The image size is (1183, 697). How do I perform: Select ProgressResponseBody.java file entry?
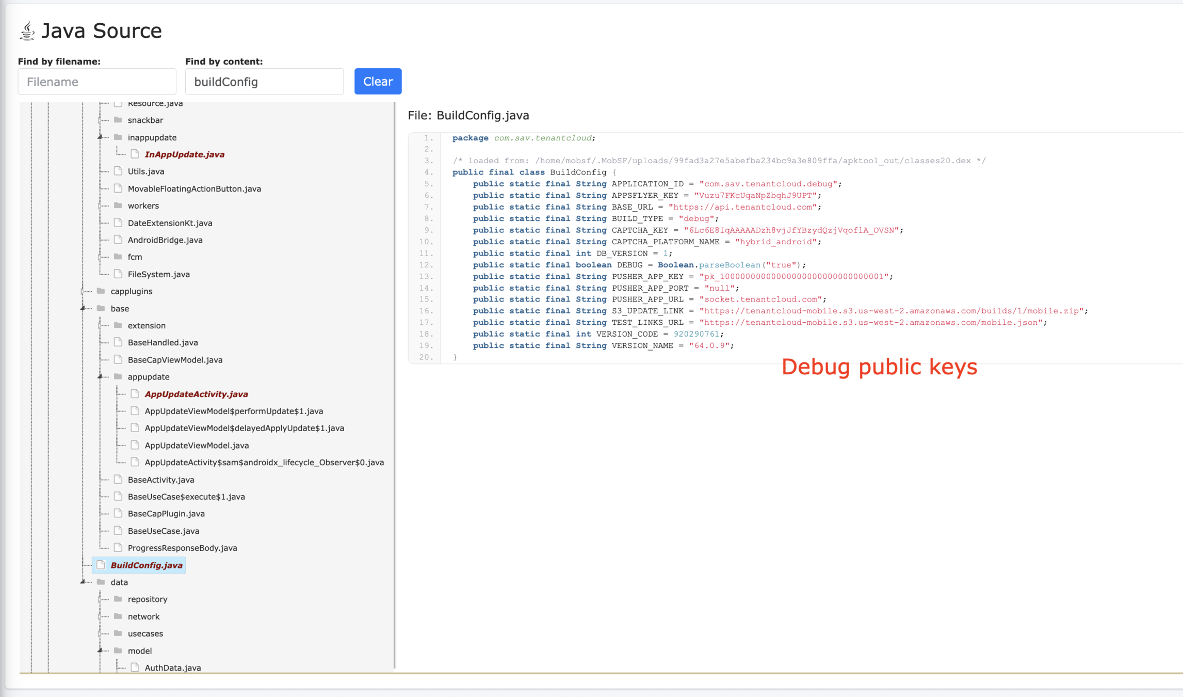[x=182, y=548]
